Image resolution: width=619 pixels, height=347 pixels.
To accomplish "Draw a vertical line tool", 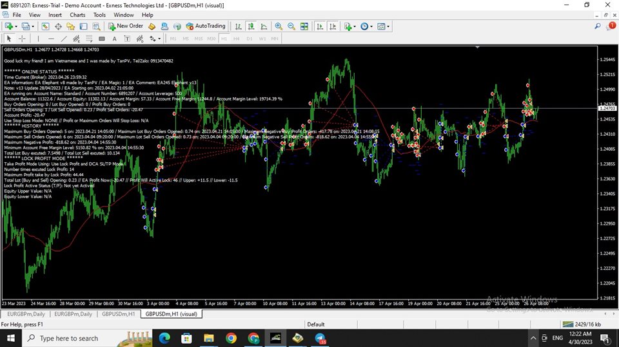I will pos(38,39).
